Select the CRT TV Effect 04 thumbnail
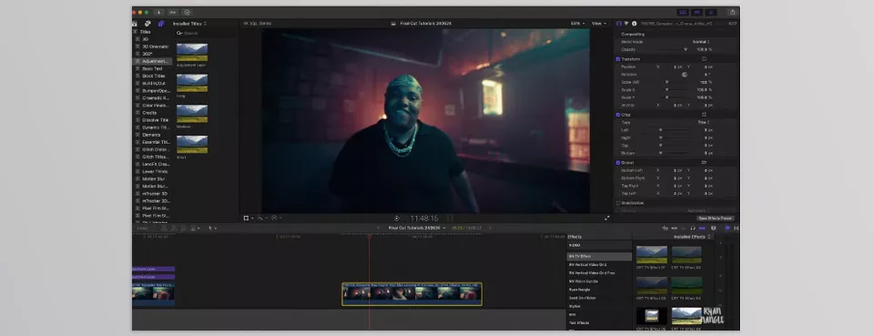The image size is (874, 336). [686, 286]
